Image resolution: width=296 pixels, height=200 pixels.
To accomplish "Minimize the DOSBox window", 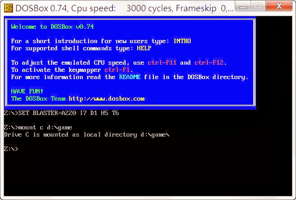I will point(243,6).
